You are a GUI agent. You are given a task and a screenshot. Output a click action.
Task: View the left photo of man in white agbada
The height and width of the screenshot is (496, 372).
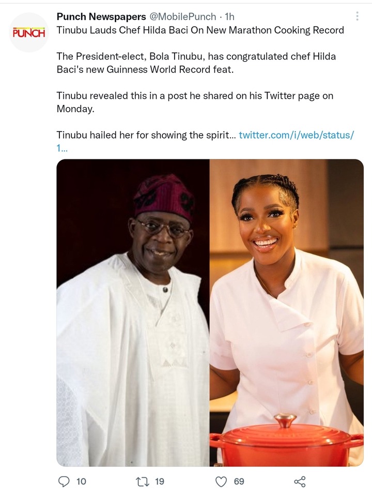133,312
